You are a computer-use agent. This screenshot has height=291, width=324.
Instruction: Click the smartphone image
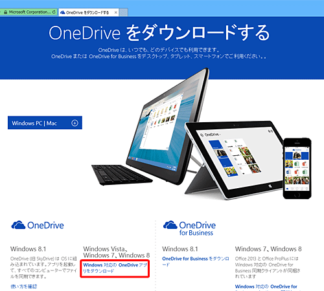click(297, 168)
